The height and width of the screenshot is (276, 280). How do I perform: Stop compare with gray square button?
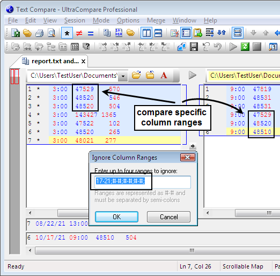(x=257, y=47)
